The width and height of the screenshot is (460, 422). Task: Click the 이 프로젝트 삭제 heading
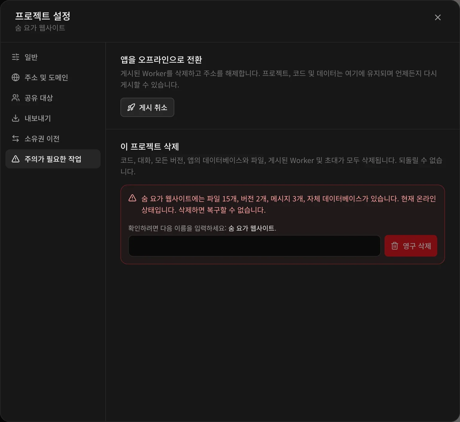(149, 147)
